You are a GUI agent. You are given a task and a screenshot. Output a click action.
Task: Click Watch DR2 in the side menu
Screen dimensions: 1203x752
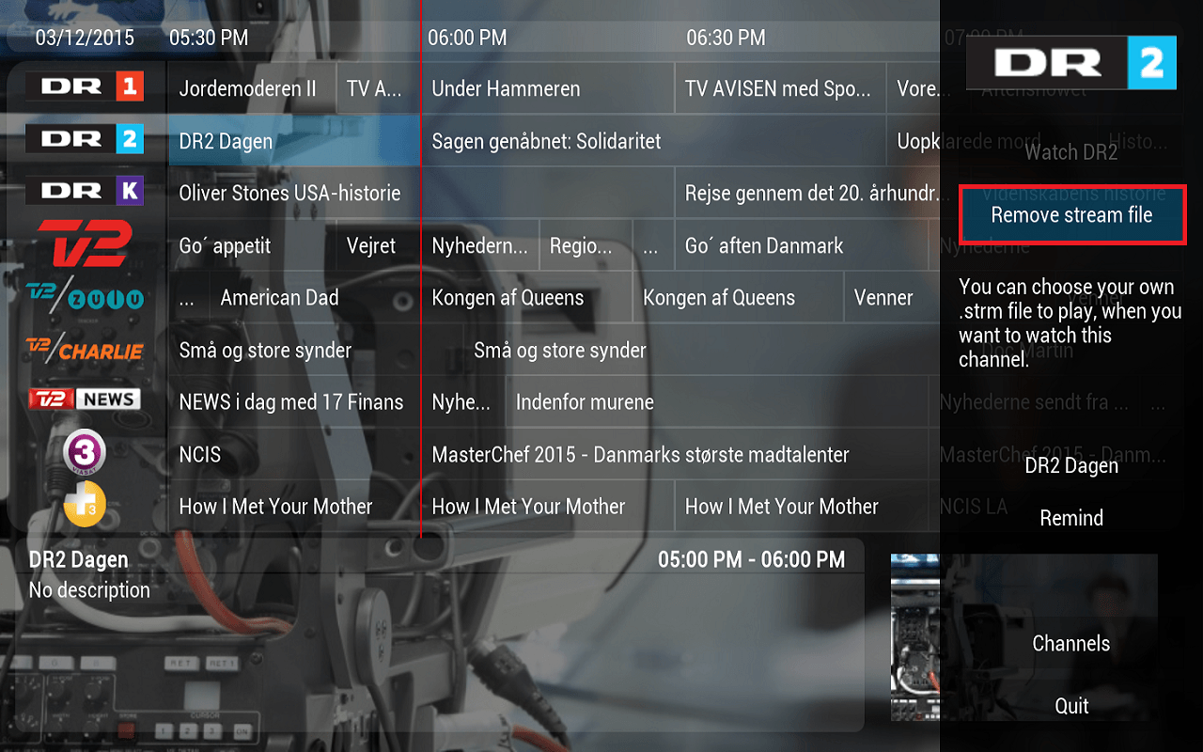[1070, 152]
